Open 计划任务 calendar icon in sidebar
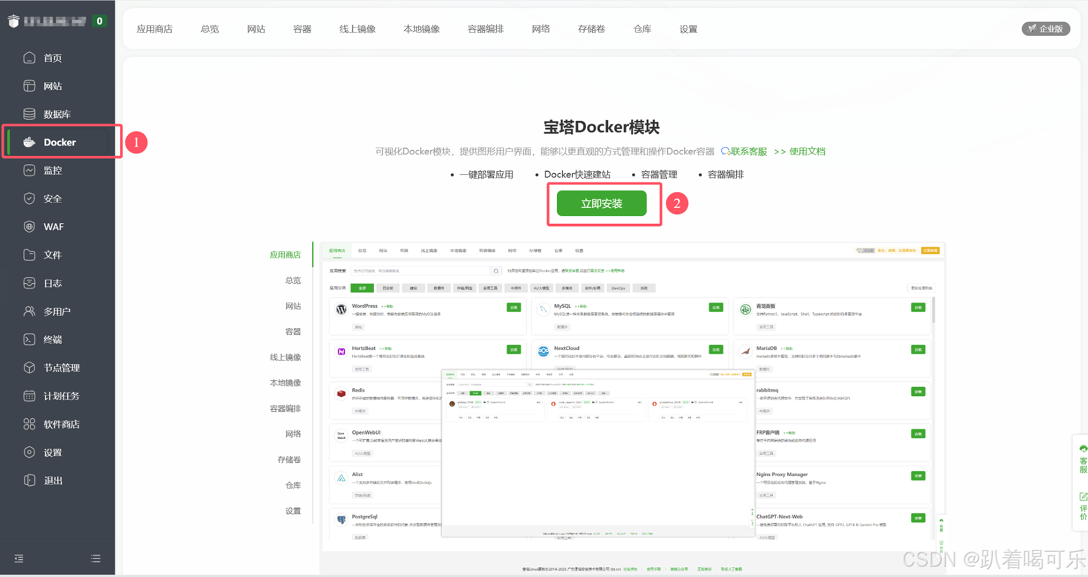Viewport: 1088px width, 577px height. tap(29, 396)
